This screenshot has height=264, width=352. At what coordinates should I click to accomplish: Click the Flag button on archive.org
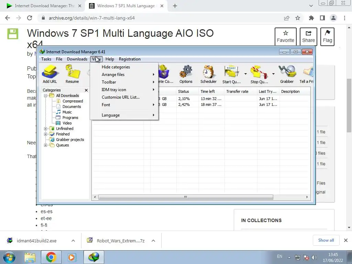pos(327,37)
